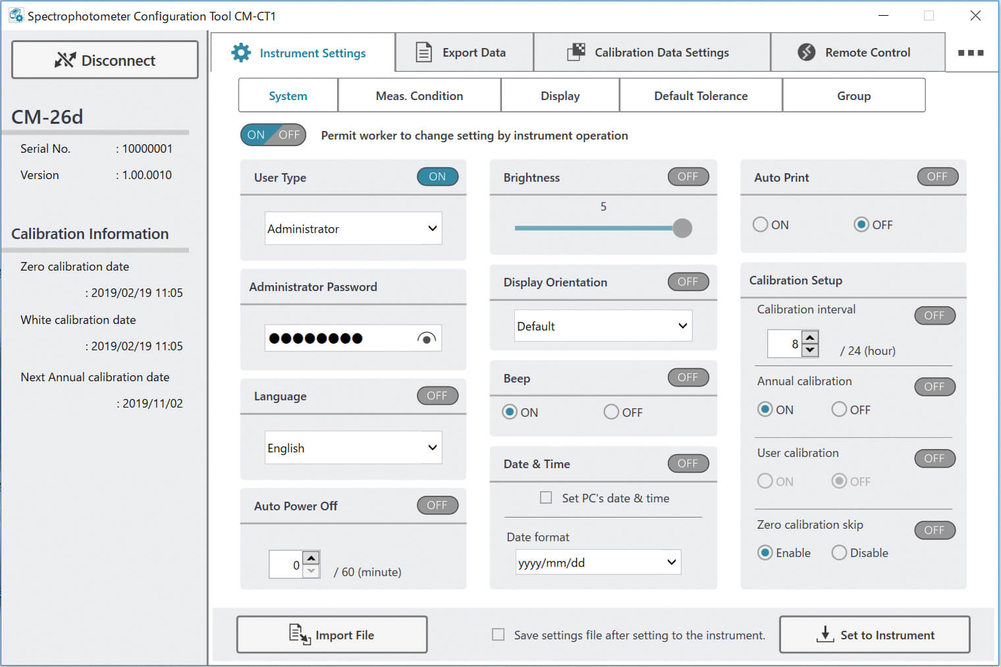Decrease the Calibration interval hours
This screenshot has height=667, width=1001.
pos(810,350)
